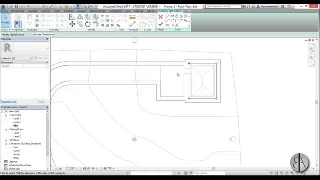Select the Align tool in Modify panel
This screenshot has height=180, width=320.
tap(72, 17)
